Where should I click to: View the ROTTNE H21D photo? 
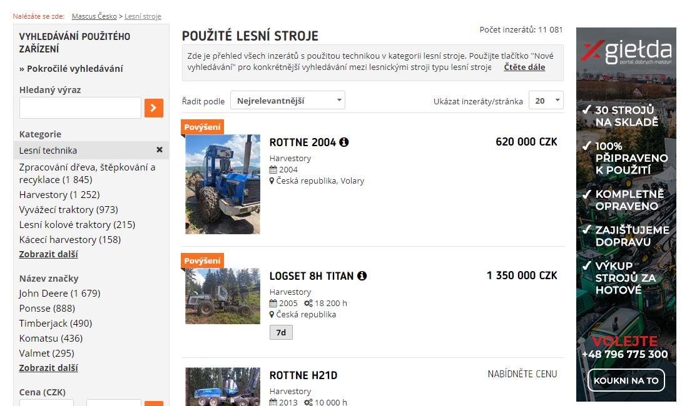pos(223,387)
